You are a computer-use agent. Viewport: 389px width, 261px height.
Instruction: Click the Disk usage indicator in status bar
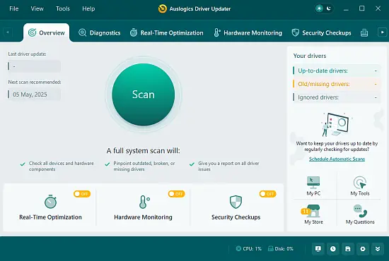(x=281, y=248)
